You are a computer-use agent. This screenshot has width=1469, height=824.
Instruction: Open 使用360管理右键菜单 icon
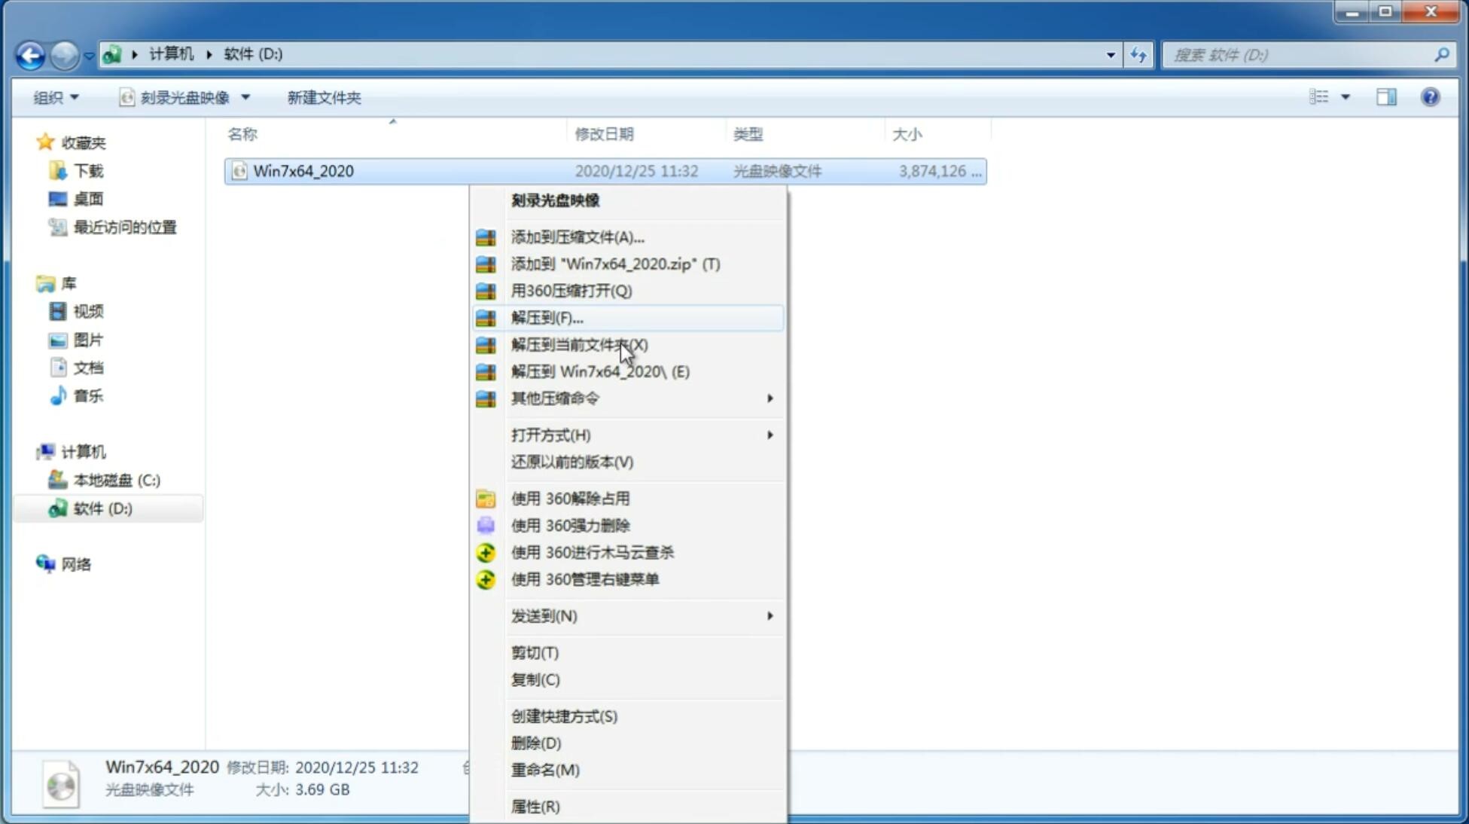pyautogui.click(x=487, y=578)
